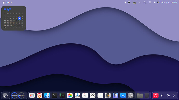Open the Wi-Fi menu

pos(139,2)
